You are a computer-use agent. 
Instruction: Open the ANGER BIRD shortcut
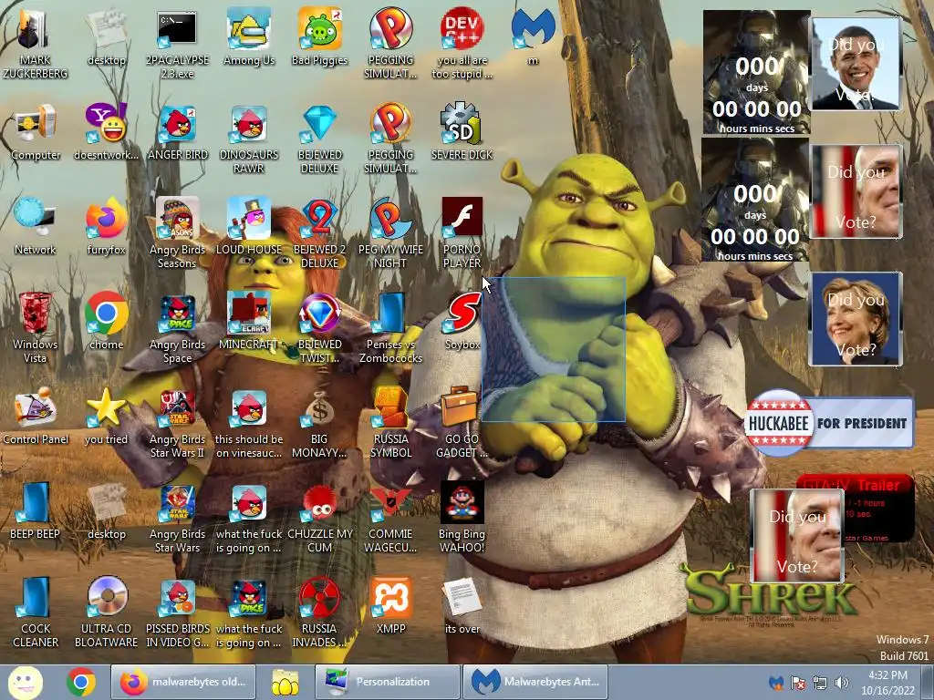(x=177, y=132)
